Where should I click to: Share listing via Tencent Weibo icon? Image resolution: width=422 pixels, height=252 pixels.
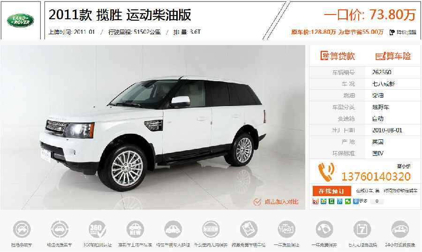pos(339,201)
